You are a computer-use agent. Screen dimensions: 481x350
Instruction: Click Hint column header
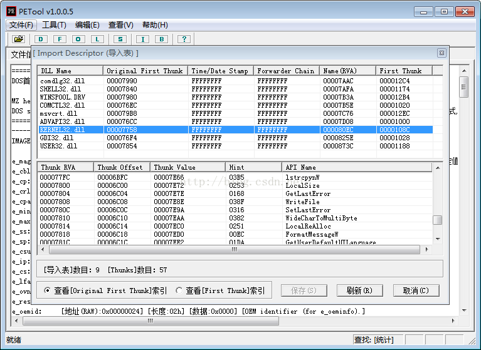pos(254,167)
